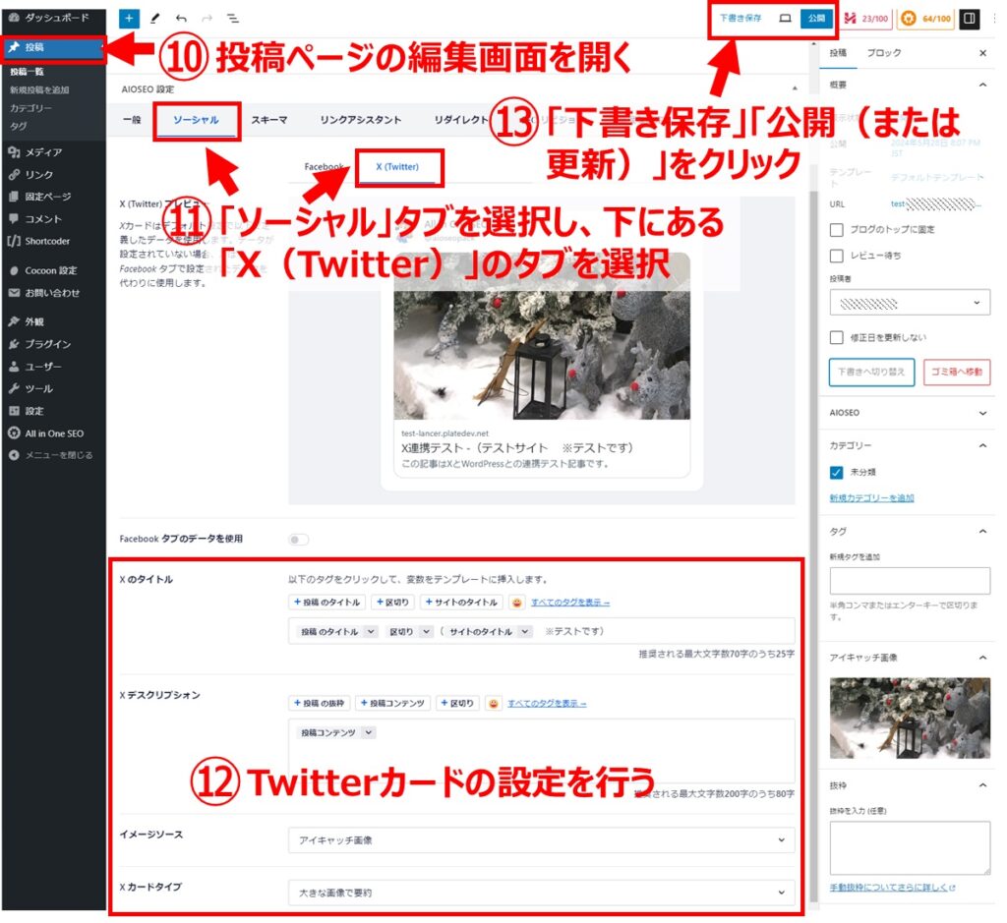Toggle Facebook タブのデータを使用
Screen dimensions: 1007x923
pos(298,539)
